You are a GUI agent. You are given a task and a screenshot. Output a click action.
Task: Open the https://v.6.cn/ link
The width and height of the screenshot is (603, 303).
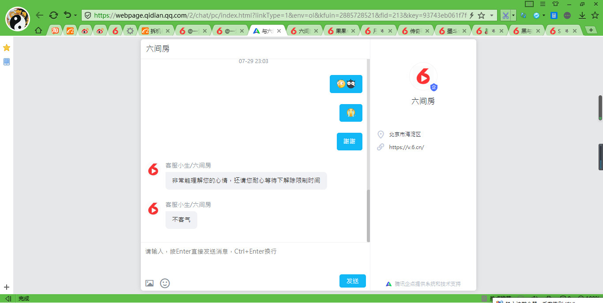[x=407, y=147]
